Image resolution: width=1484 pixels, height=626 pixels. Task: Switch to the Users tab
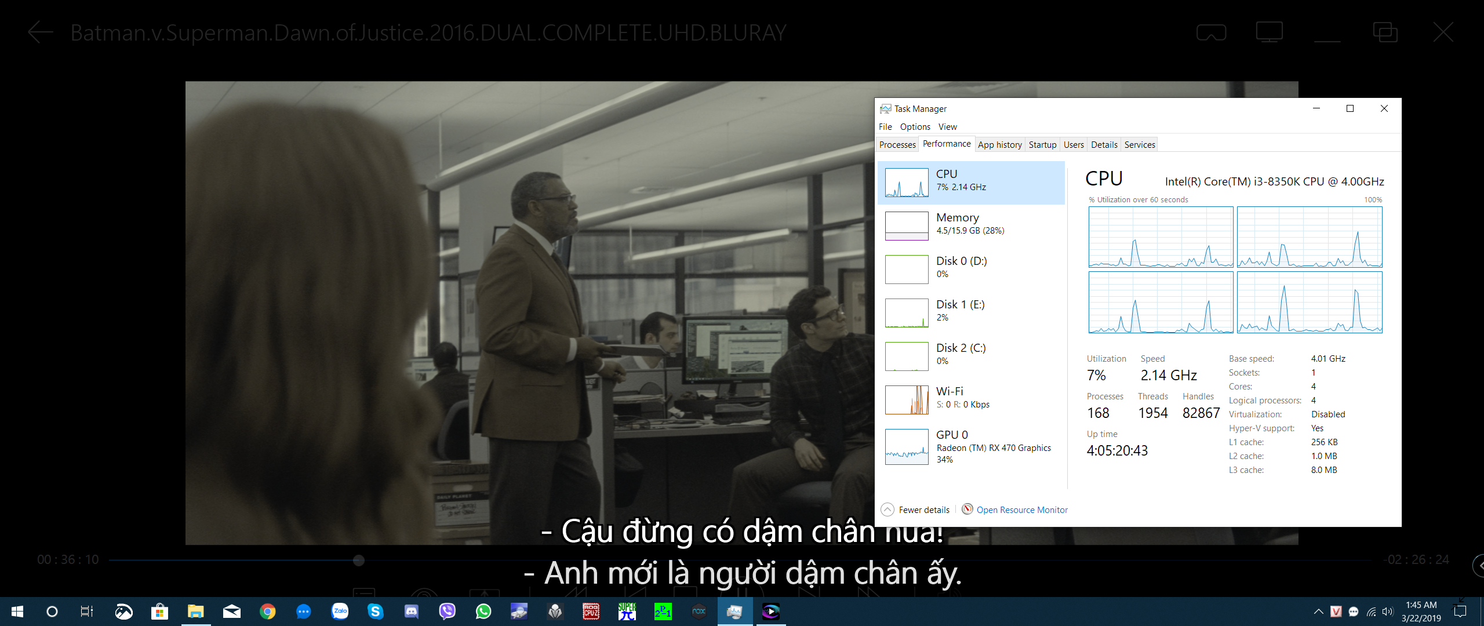pyautogui.click(x=1074, y=145)
